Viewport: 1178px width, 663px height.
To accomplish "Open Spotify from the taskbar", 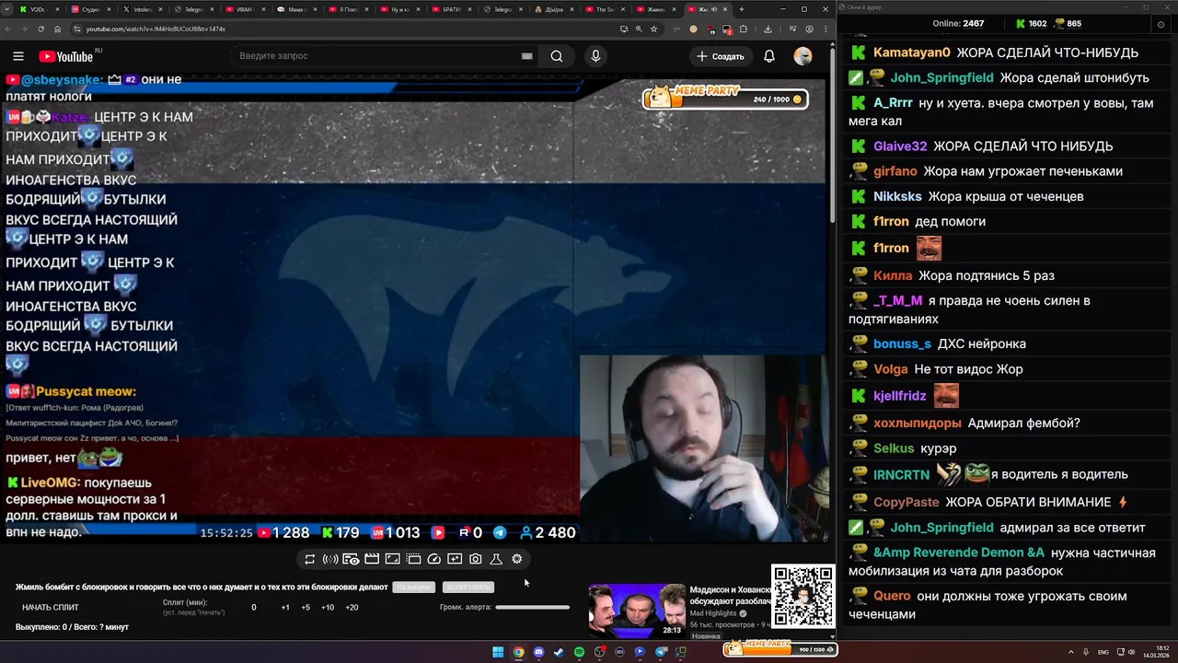I will click(579, 652).
